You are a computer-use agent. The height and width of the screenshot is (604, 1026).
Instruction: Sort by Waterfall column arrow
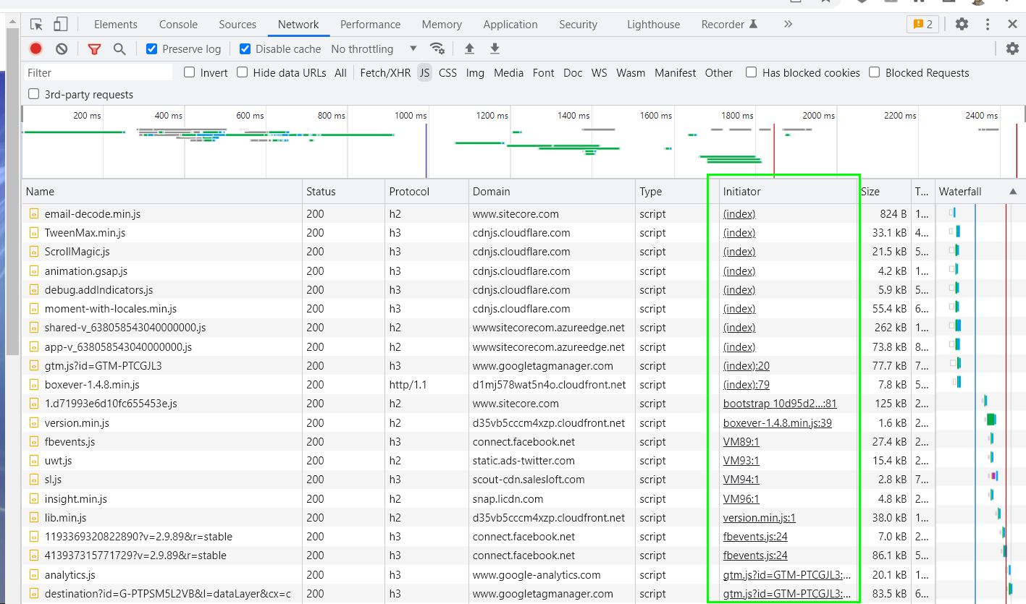(x=1012, y=192)
